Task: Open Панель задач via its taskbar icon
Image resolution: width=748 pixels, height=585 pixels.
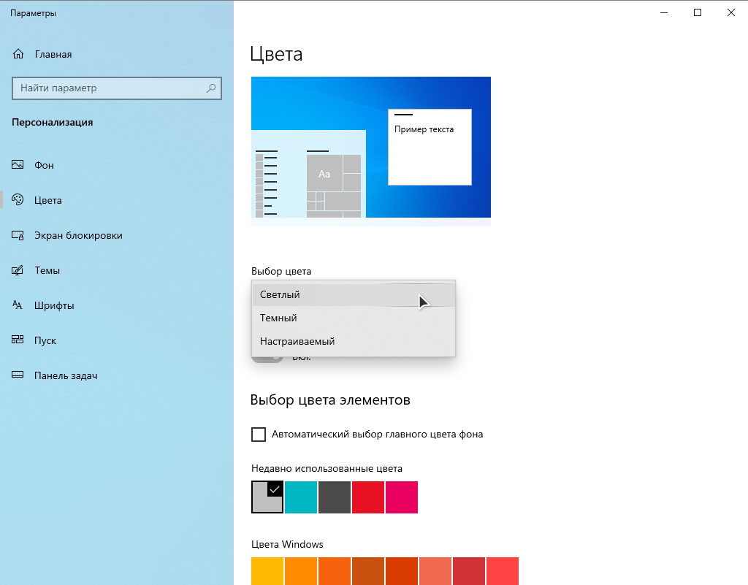Action: coord(19,376)
